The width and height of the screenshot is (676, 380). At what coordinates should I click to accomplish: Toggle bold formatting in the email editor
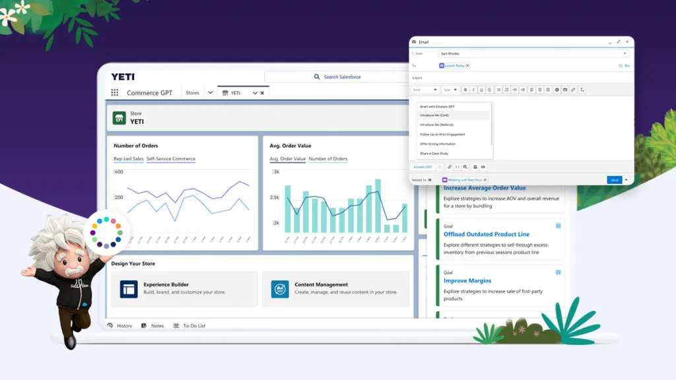(x=465, y=90)
